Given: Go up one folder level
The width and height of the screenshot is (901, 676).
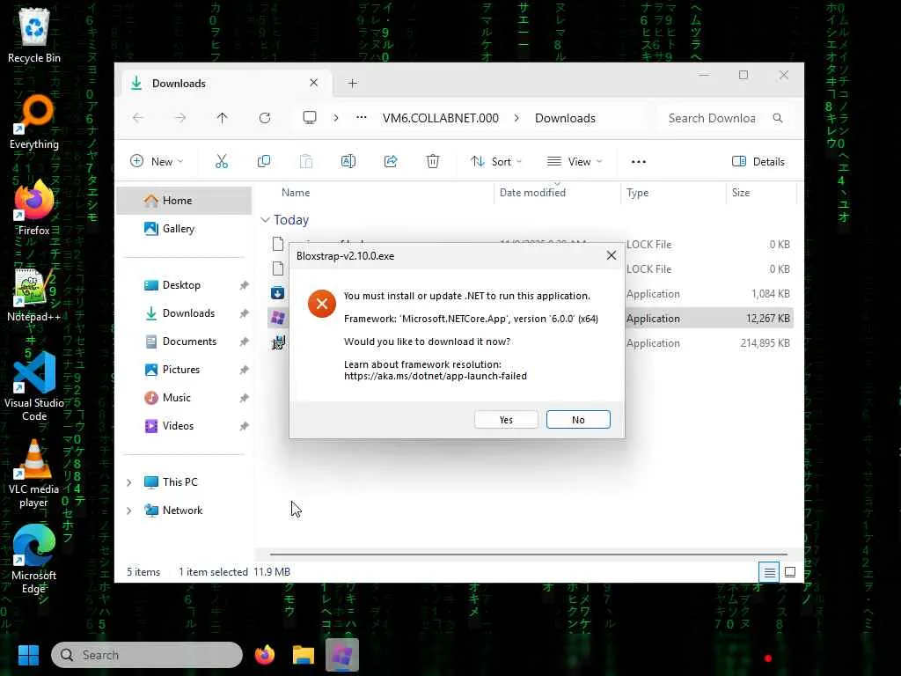Looking at the screenshot, I should (223, 118).
